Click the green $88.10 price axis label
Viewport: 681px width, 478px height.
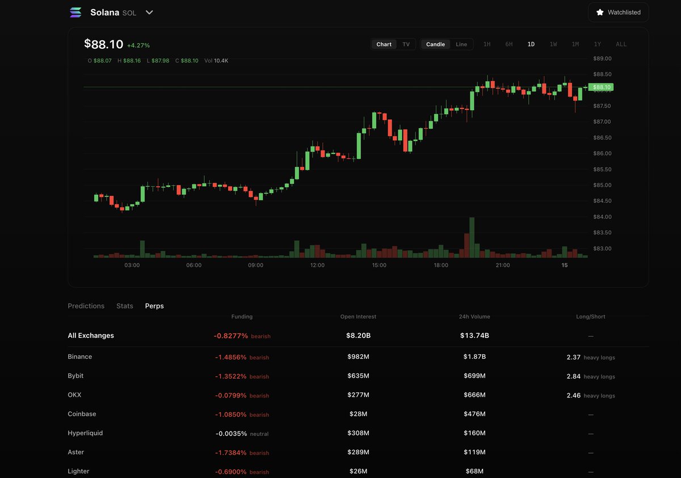600,87
